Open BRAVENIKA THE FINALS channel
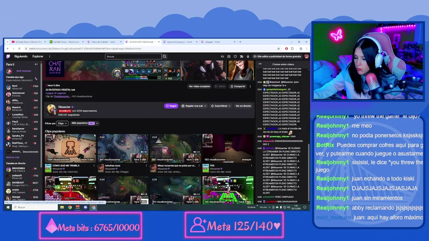Viewport: 429px width, 241px height. (x=22, y=169)
